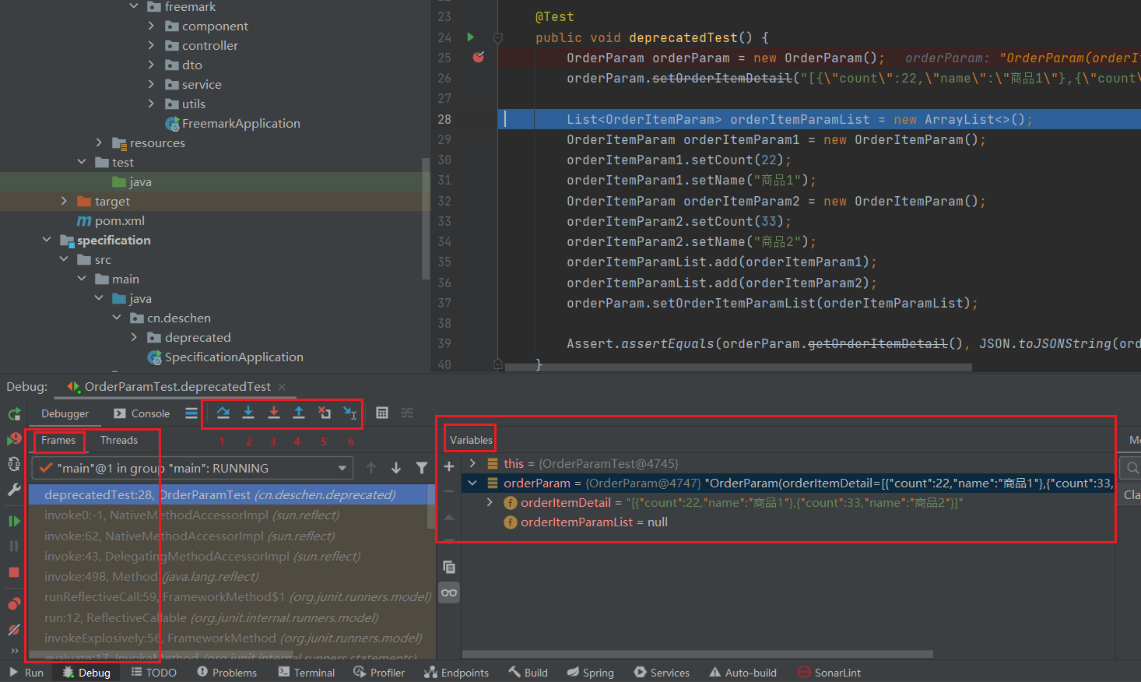Switch to the Threads tab
The height and width of the screenshot is (682, 1141).
(120, 441)
